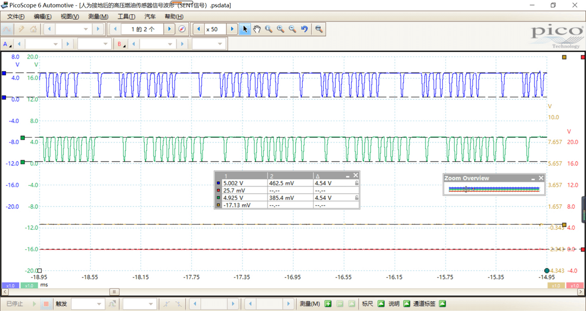Select the scope mode waveform icon
This screenshot has width=586, height=311.
[7, 29]
